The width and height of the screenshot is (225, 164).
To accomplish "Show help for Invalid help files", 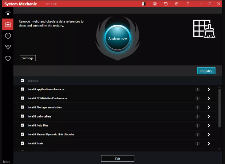I will (197, 125).
